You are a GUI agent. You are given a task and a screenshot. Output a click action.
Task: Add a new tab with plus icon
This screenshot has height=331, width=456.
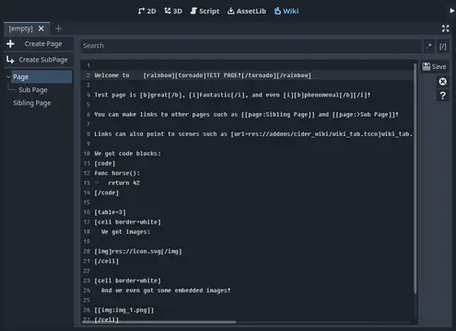58,29
